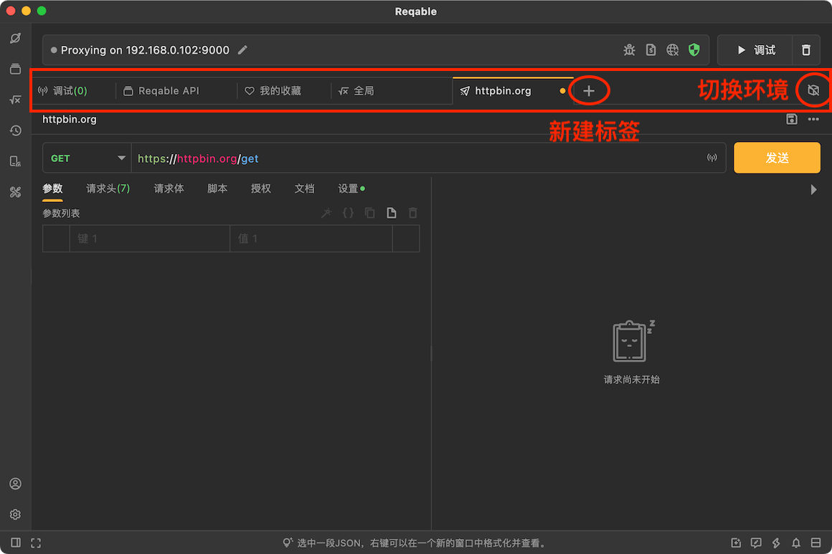Click the globe proxy icon
Viewport: 832px width, 554px height.
coord(672,50)
